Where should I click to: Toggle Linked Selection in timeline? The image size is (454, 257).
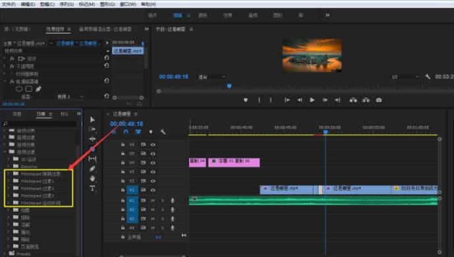(x=138, y=132)
